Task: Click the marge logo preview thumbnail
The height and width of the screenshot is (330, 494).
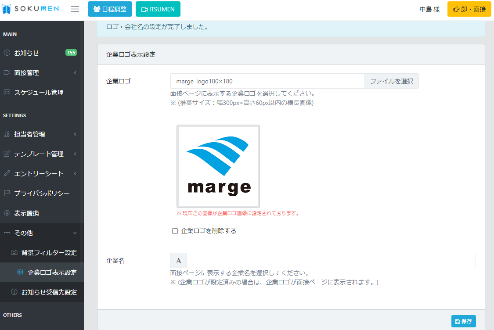Action: 218,166
